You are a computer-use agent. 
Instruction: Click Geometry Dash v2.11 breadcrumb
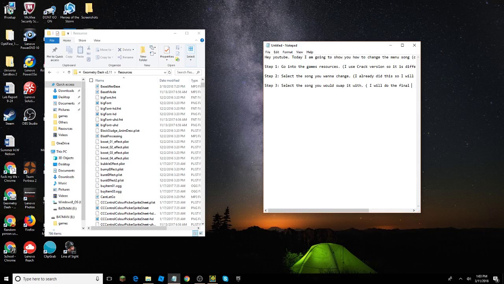(x=97, y=72)
